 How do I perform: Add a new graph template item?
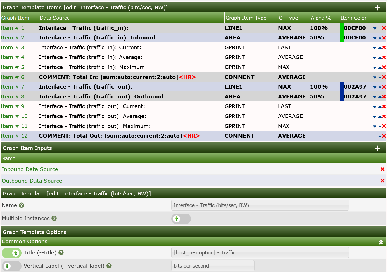(x=378, y=7)
